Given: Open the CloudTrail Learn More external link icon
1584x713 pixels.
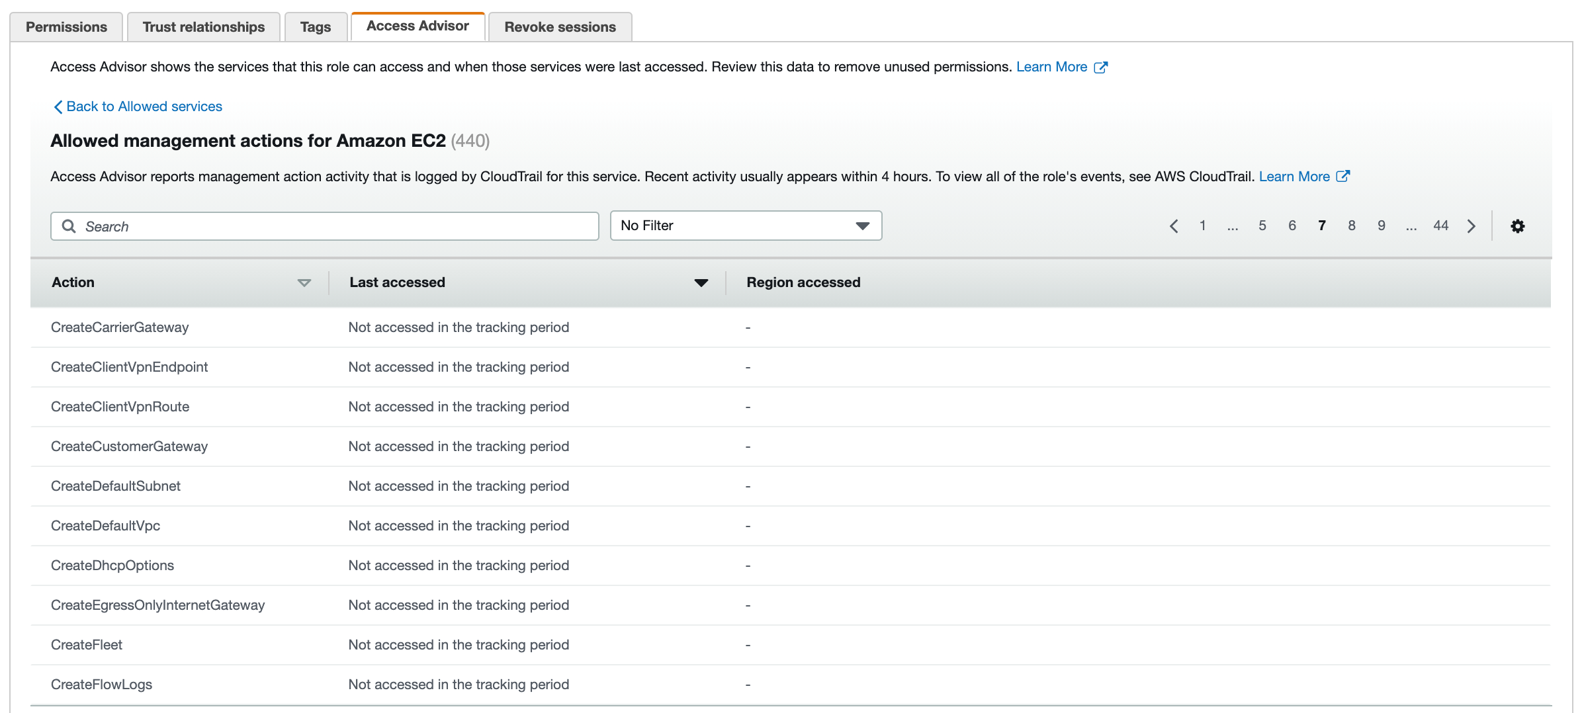Looking at the screenshot, I should coord(1342,176).
